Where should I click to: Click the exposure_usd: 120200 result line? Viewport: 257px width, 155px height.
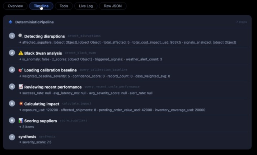click(x=112, y=110)
